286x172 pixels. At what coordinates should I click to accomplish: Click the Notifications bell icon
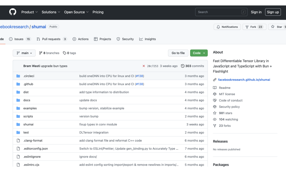218,27
